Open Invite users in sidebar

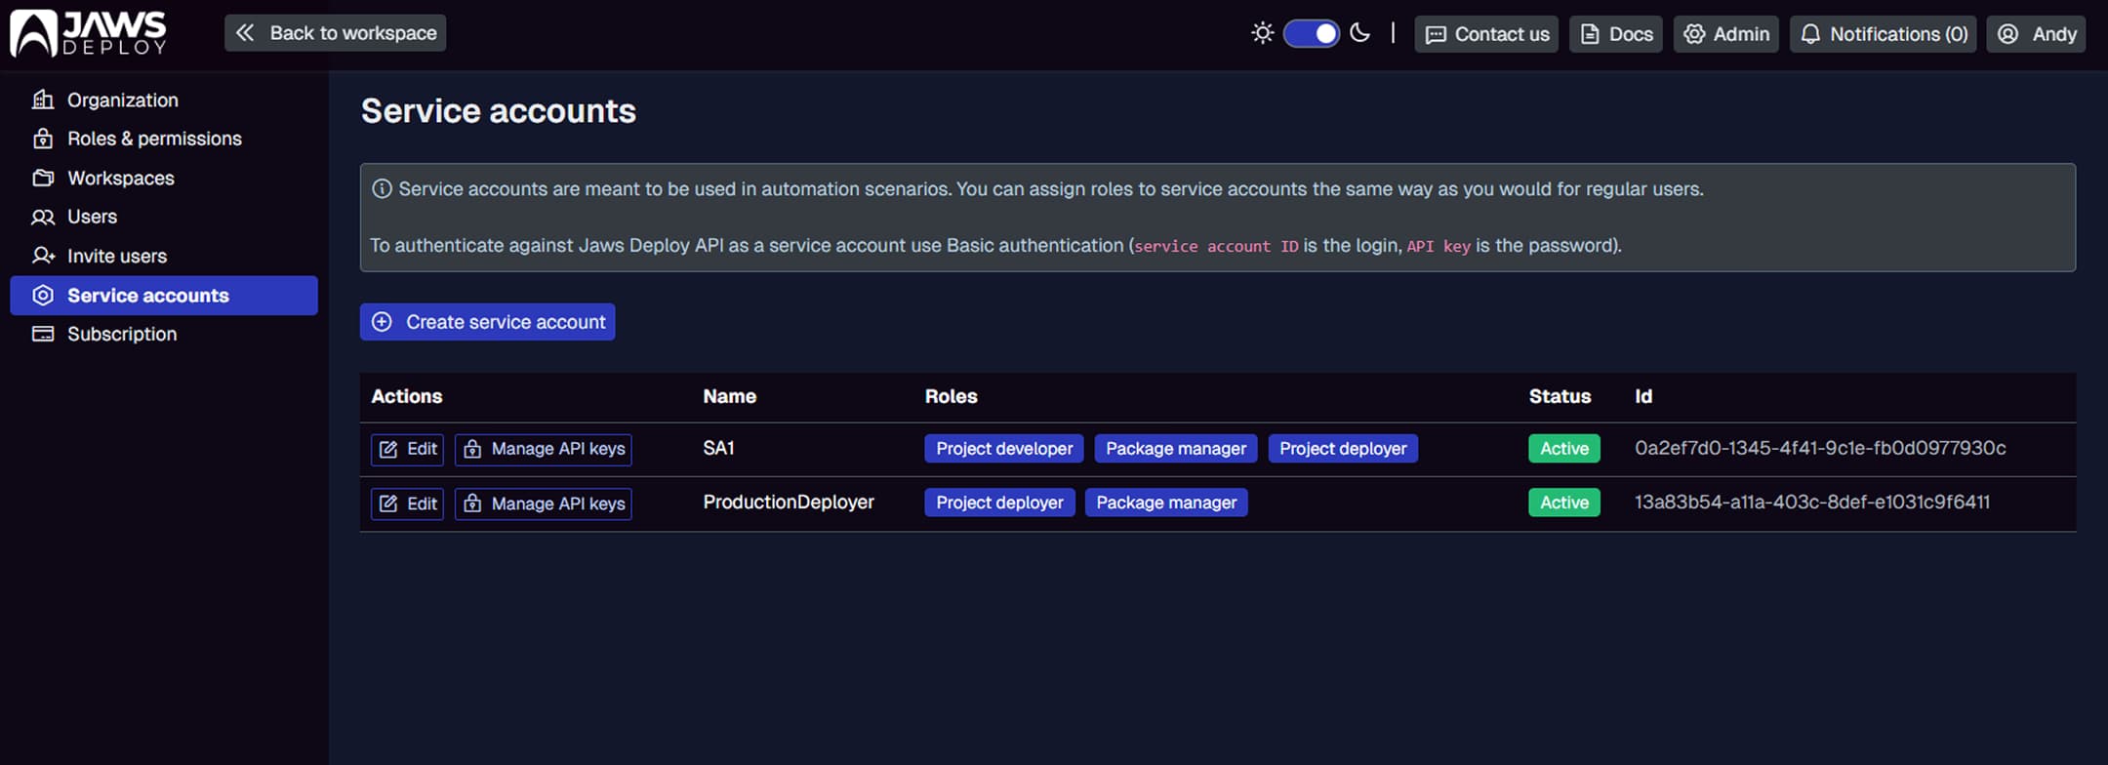pyautogui.click(x=164, y=256)
